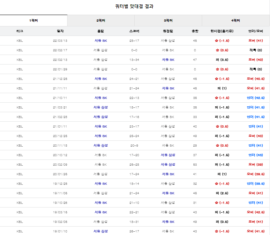Click the date 21/11/11
This screenshot has width=270, height=235.
(x=60, y=88)
